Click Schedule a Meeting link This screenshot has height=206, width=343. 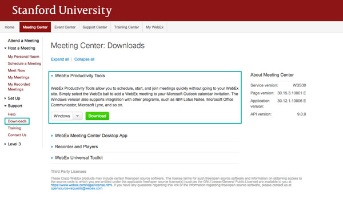point(25,64)
